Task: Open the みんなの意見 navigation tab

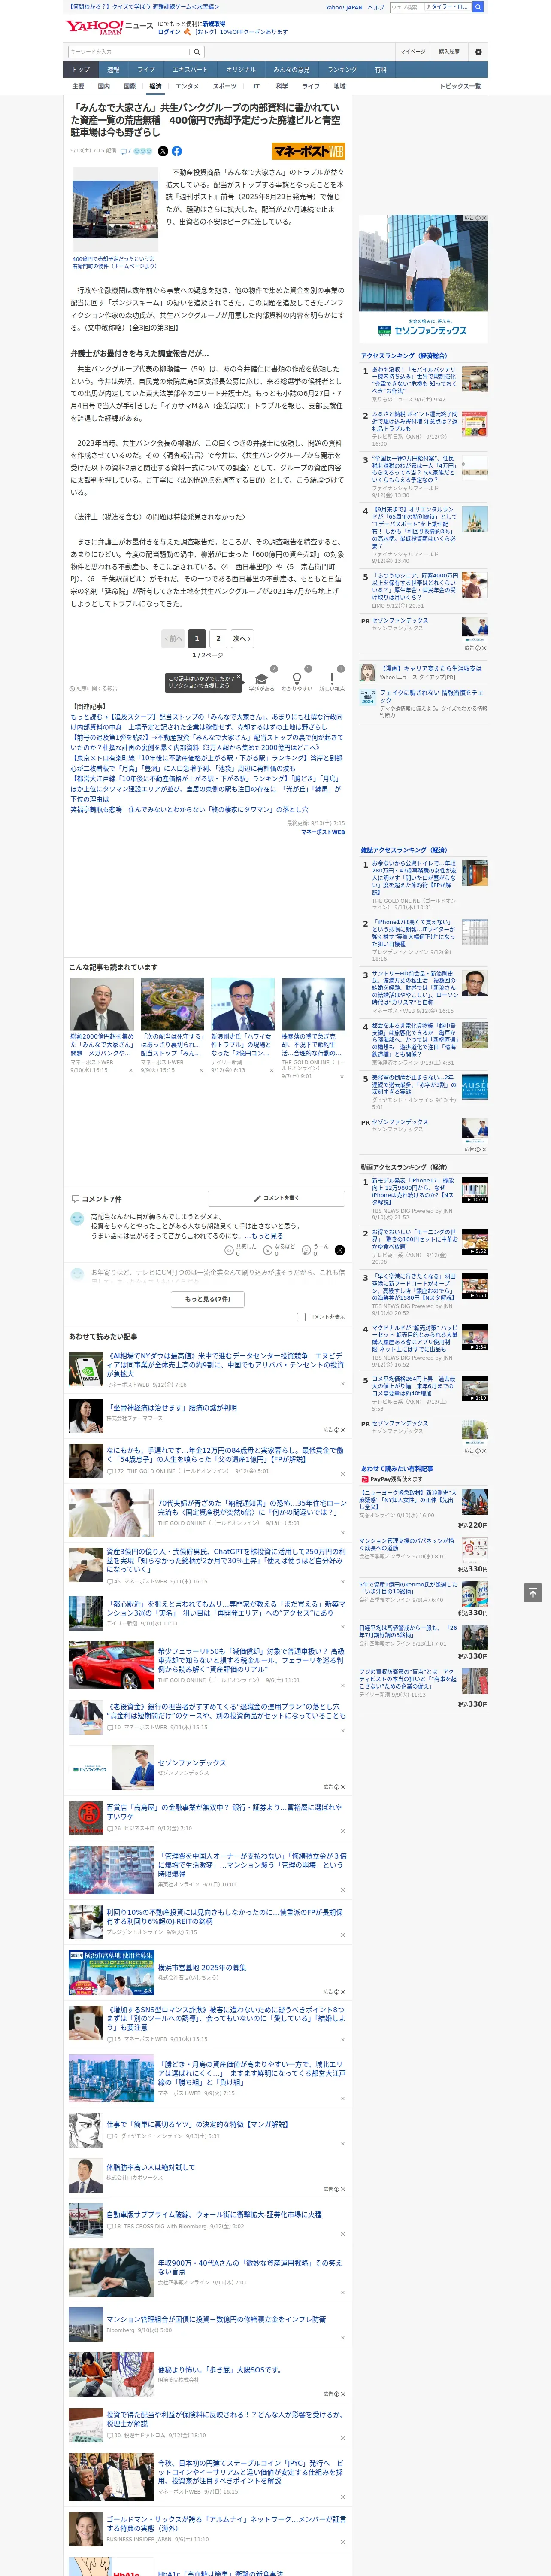Action: (291, 70)
